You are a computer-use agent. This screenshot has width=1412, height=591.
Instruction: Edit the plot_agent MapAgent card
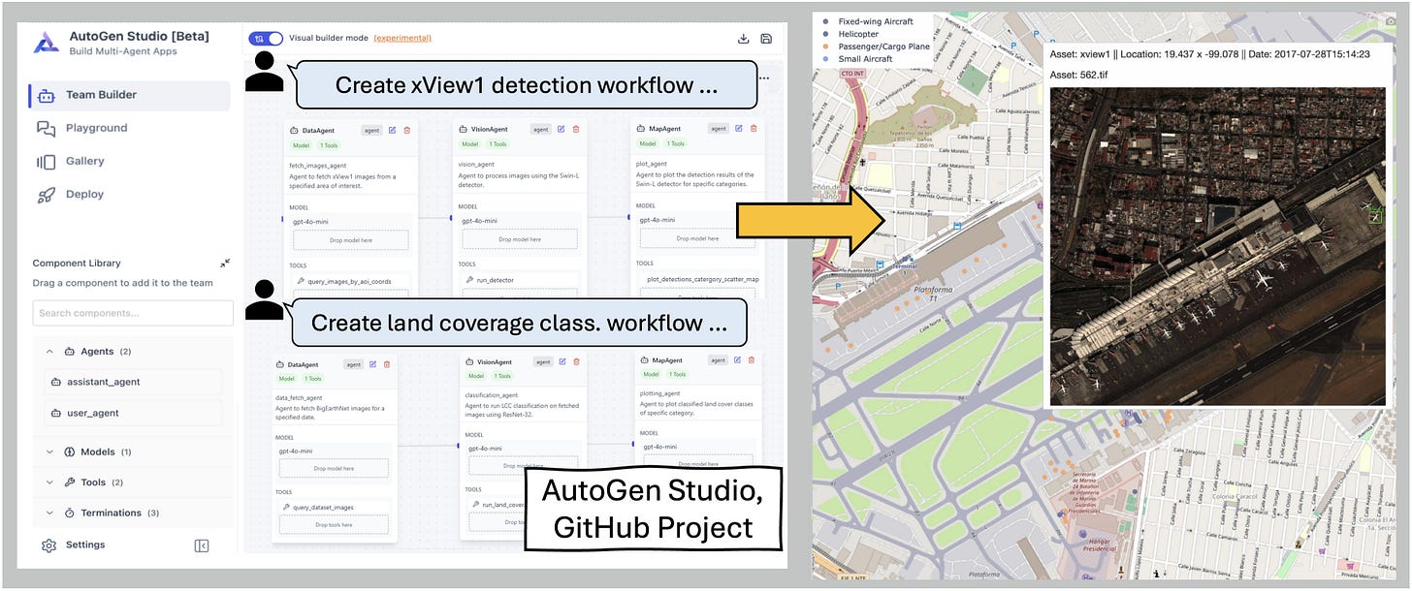(x=739, y=128)
